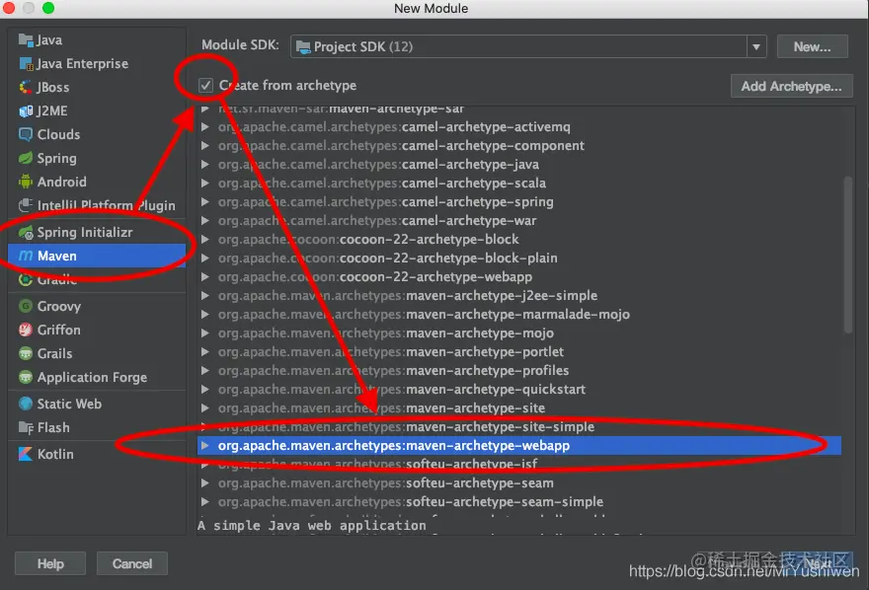Click the Groovy icon
Image resolution: width=869 pixels, height=590 pixels.
26,306
